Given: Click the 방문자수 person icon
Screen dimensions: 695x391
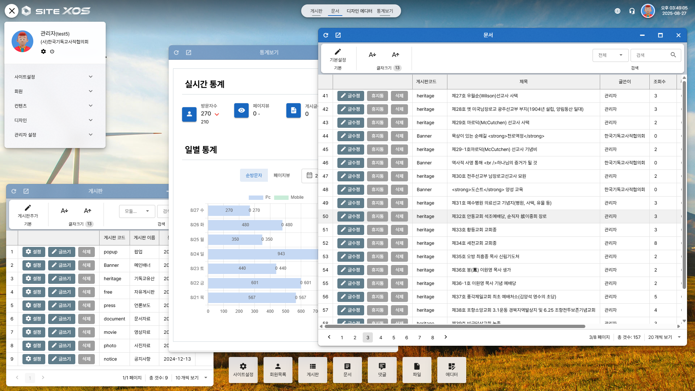Looking at the screenshot, I should tap(189, 114).
